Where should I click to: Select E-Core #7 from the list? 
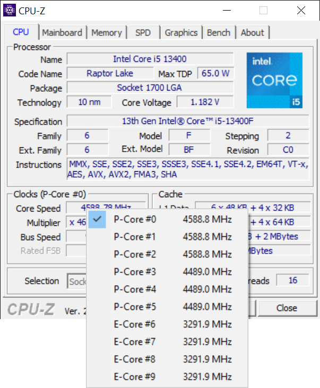[x=167, y=342]
